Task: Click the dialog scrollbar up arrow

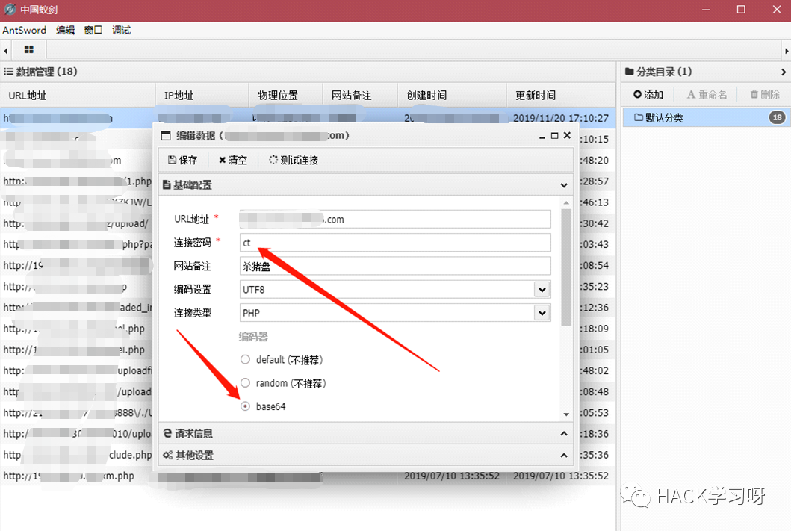Action: pyautogui.click(x=566, y=202)
